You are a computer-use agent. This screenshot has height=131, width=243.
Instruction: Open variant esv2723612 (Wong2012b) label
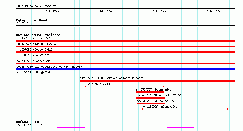pyautogui.click(x=103, y=84)
